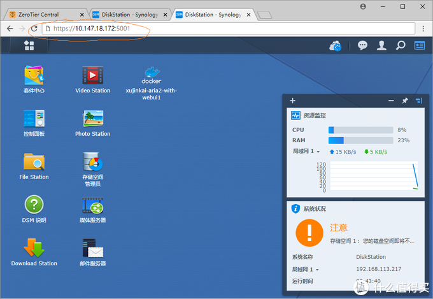Expand 局域网 1 dropdown in resource monitor
The image size is (433, 299).
pyautogui.click(x=308, y=151)
